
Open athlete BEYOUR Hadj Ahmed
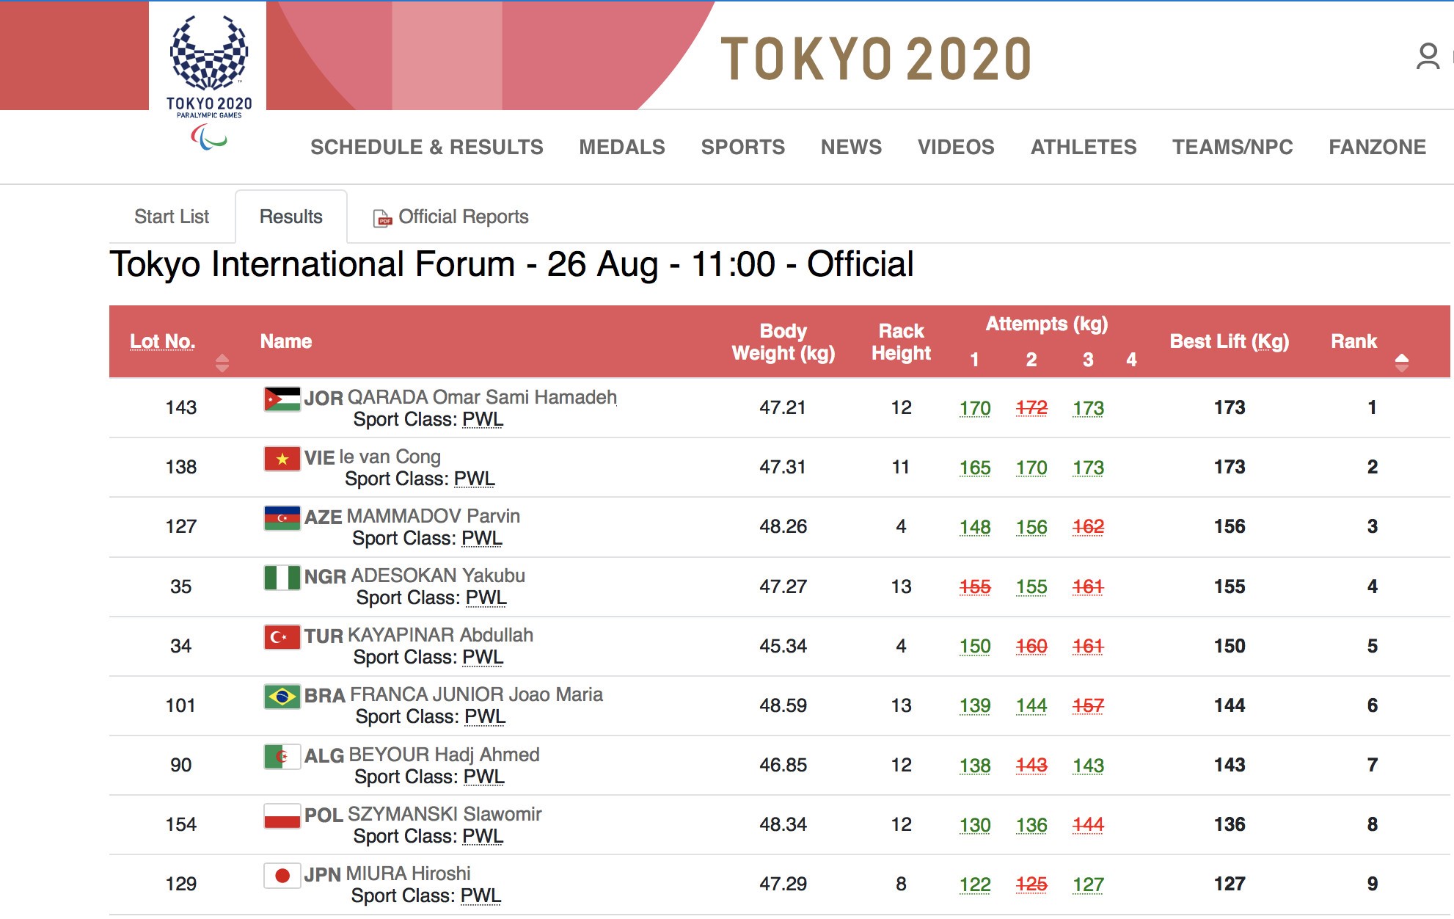point(444,755)
